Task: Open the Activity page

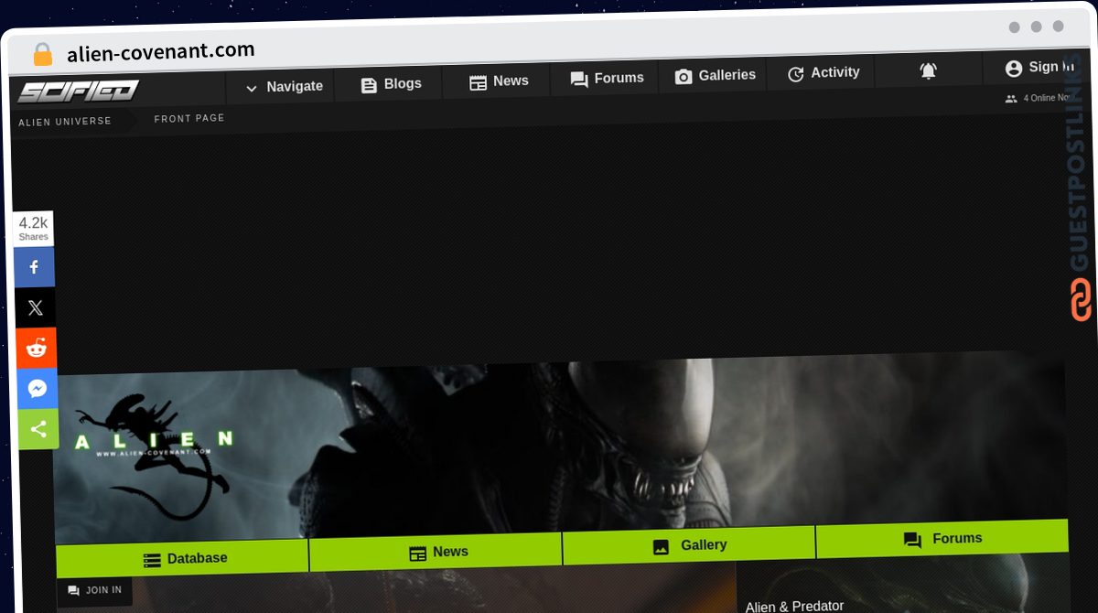Action: (x=823, y=73)
